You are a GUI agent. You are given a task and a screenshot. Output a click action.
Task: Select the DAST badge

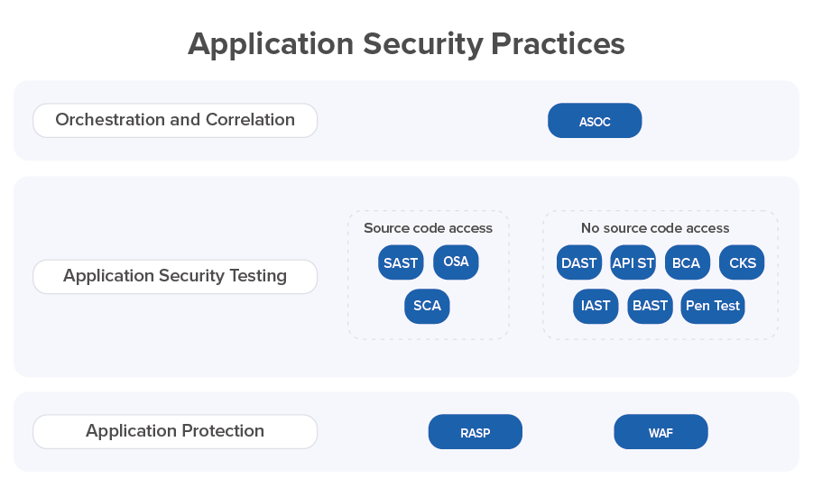pos(579,262)
